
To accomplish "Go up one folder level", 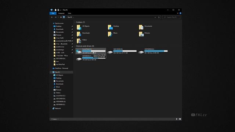I will tap(61, 17).
